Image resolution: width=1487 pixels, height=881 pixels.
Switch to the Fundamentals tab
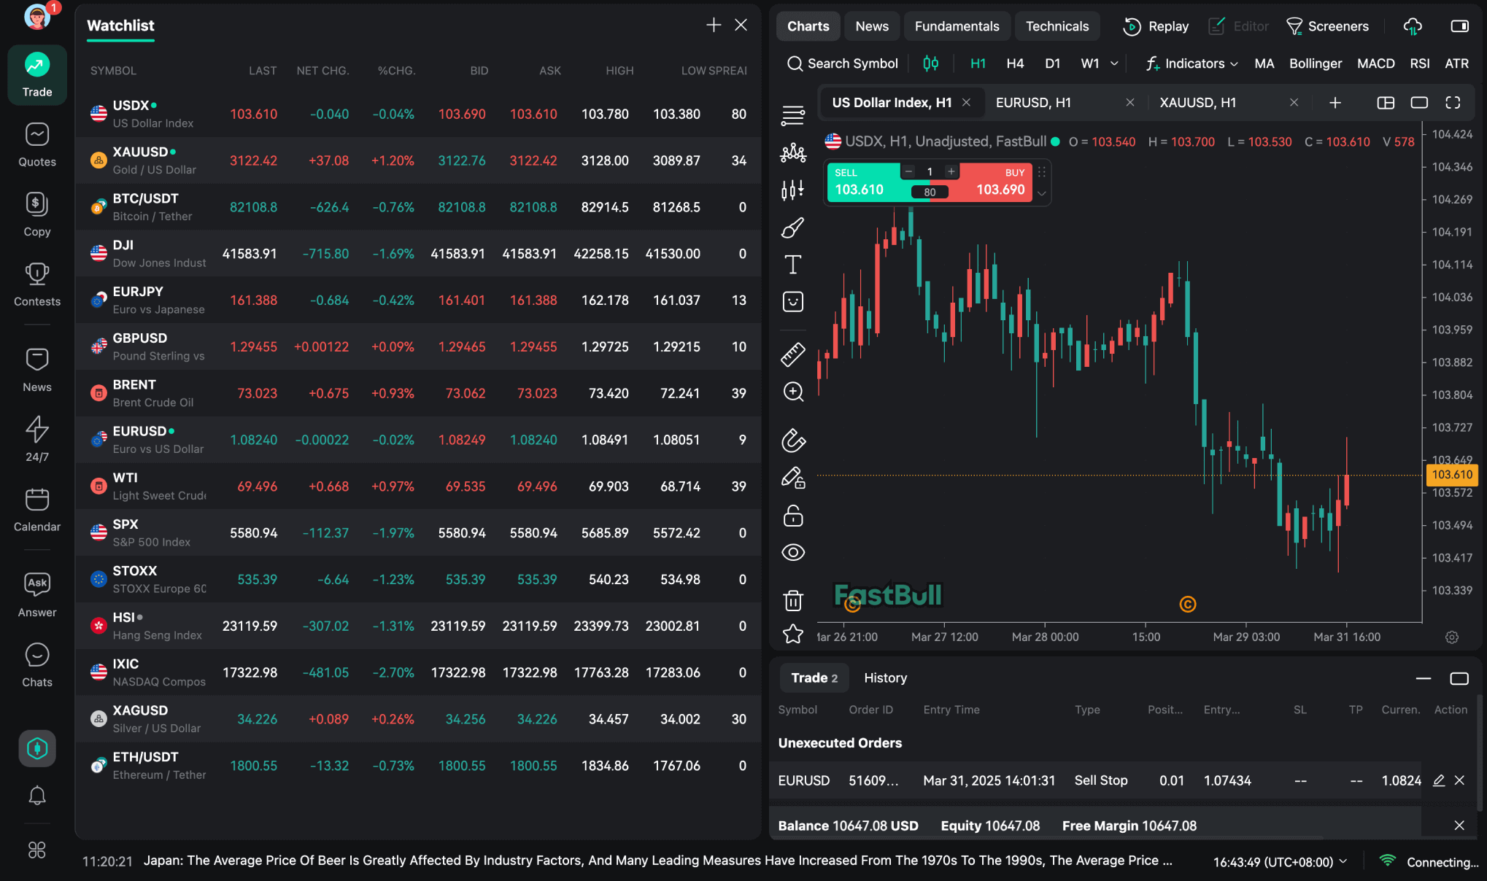tap(957, 26)
